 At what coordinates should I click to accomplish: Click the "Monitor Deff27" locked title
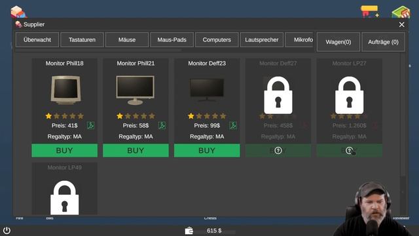tap(278, 64)
